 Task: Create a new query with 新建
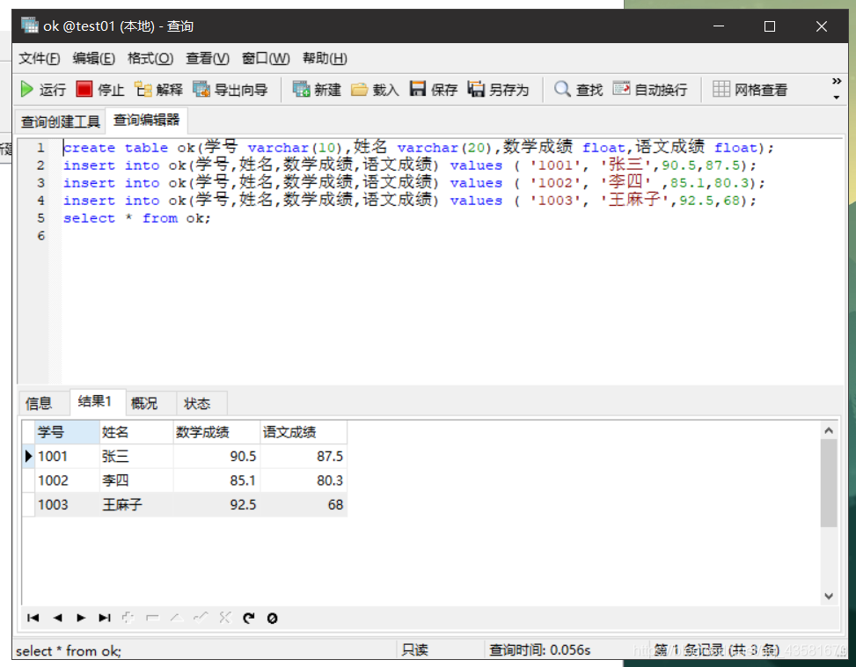[315, 88]
